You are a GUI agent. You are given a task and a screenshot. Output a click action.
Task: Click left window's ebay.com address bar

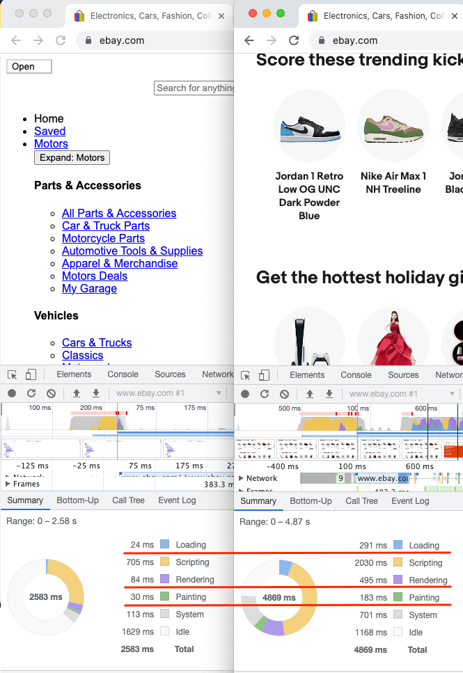point(155,40)
